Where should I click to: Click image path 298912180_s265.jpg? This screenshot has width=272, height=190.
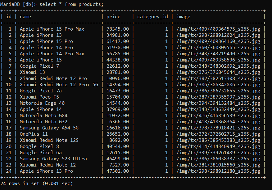pos(218,171)
